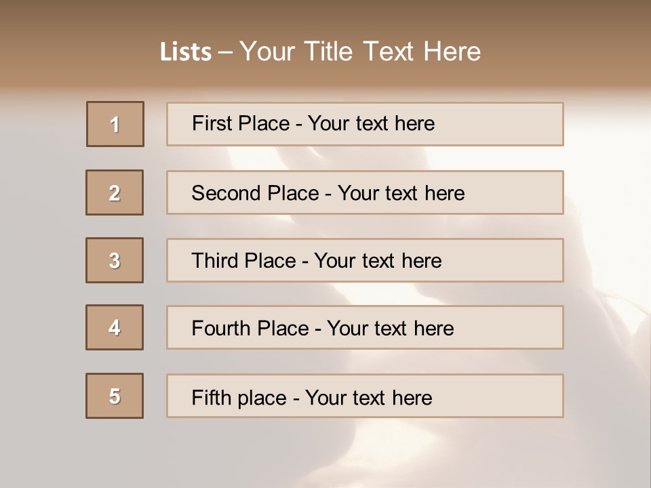
Task: Click the Second Place text box
Action: (365, 192)
